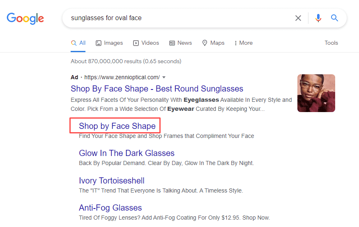Open the Anti-Fog Glasses link

(110, 208)
